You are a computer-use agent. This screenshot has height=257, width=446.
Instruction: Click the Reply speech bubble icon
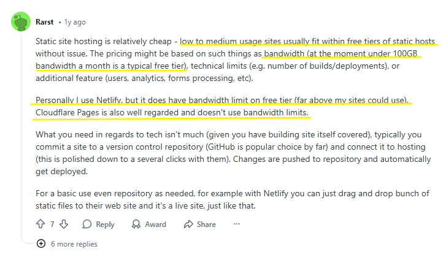point(87,224)
